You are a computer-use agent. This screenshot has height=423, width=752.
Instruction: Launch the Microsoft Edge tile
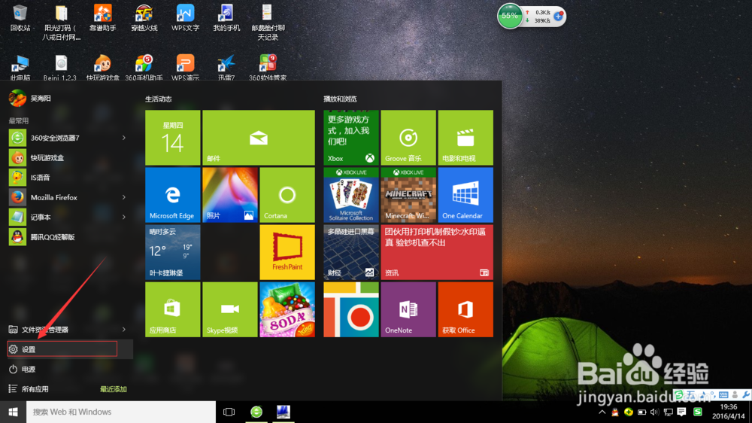173,194
